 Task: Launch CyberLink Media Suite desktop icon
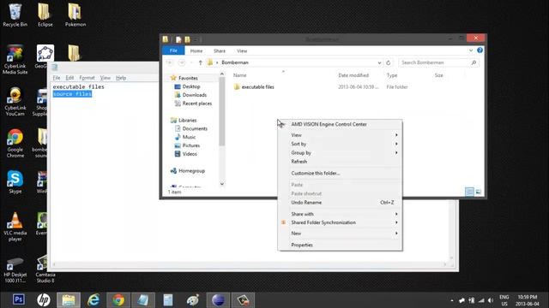pyautogui.click(x=15, y=59)
